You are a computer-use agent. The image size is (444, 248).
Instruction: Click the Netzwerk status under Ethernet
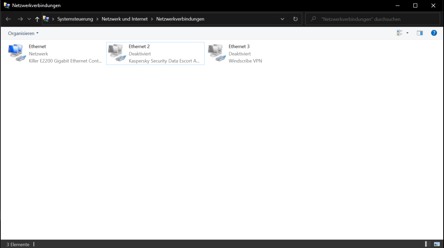[39, 54]
